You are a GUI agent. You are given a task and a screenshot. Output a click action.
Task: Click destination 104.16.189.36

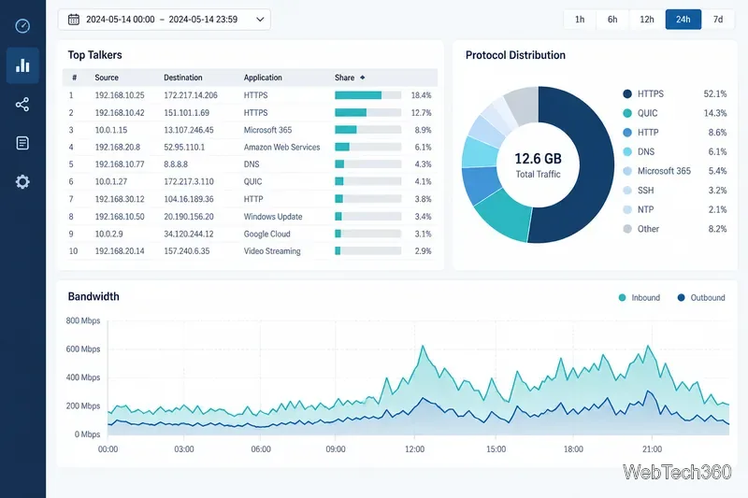click(189, 199)
